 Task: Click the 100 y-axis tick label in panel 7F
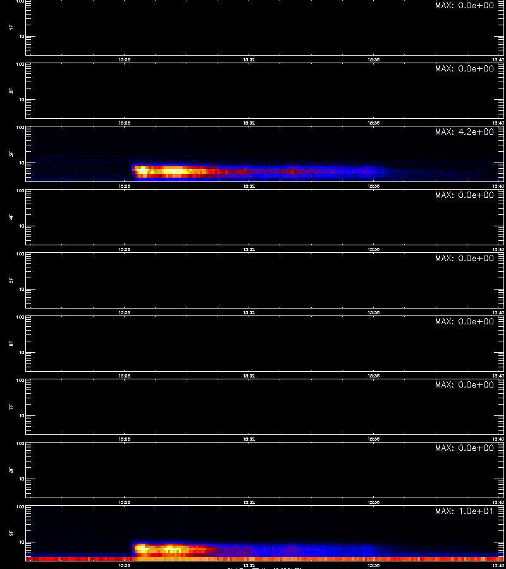pos(20,381)
